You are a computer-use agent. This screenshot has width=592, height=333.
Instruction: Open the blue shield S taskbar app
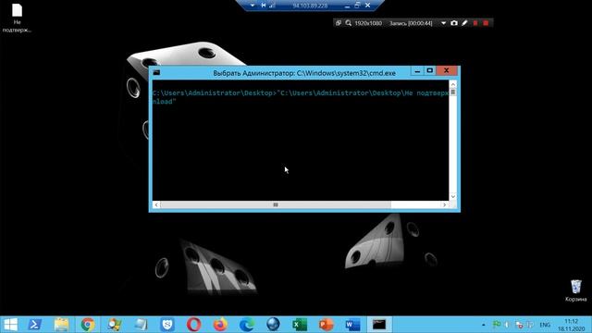tap(167, 325)
